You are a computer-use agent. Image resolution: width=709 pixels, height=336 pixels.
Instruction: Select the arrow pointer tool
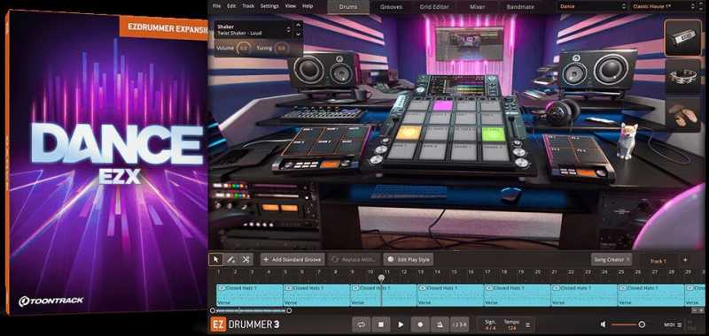coord(215,259)
